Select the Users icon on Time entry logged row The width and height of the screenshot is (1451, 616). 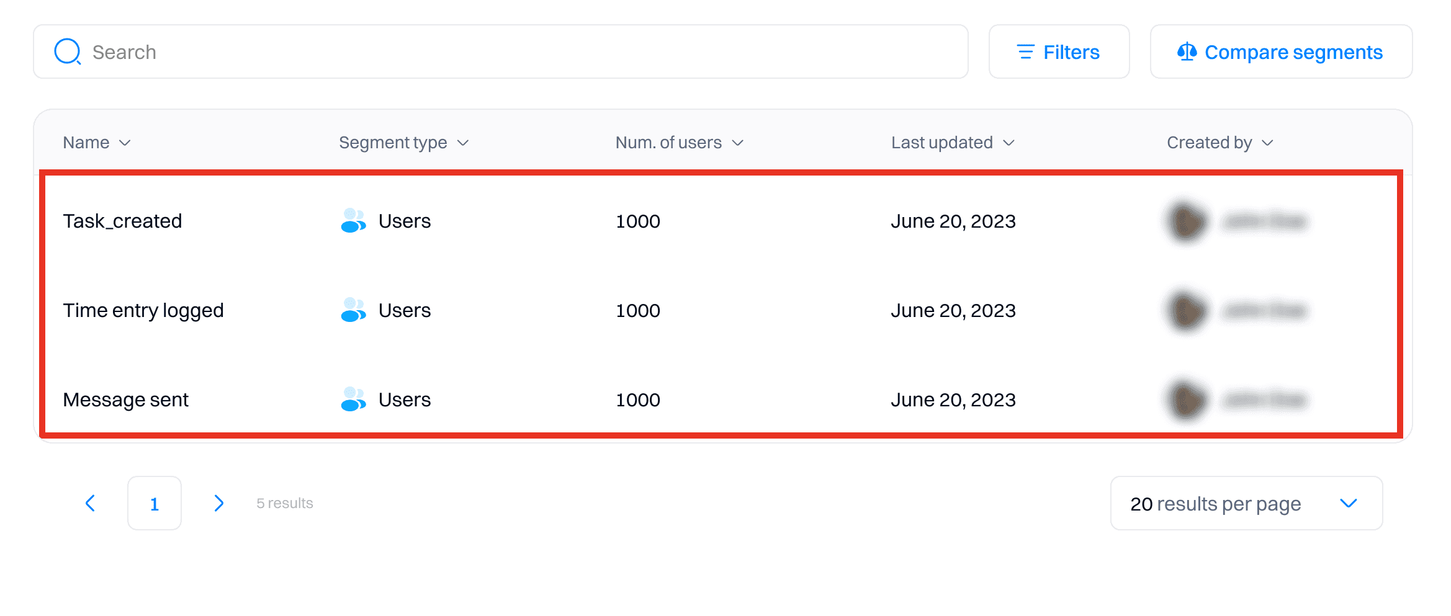353,311
